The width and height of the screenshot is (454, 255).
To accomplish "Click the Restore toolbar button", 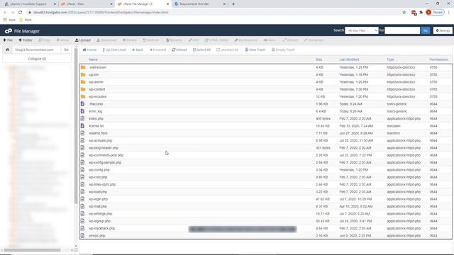I will click(151, 40).
